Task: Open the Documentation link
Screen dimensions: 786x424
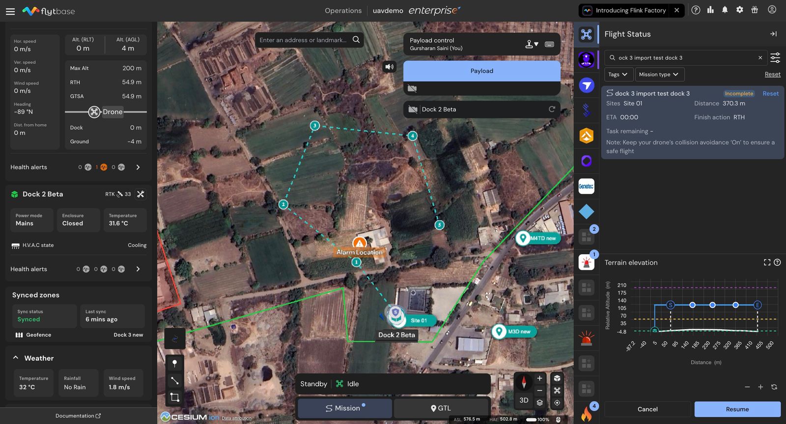Action: click(78, 416)
